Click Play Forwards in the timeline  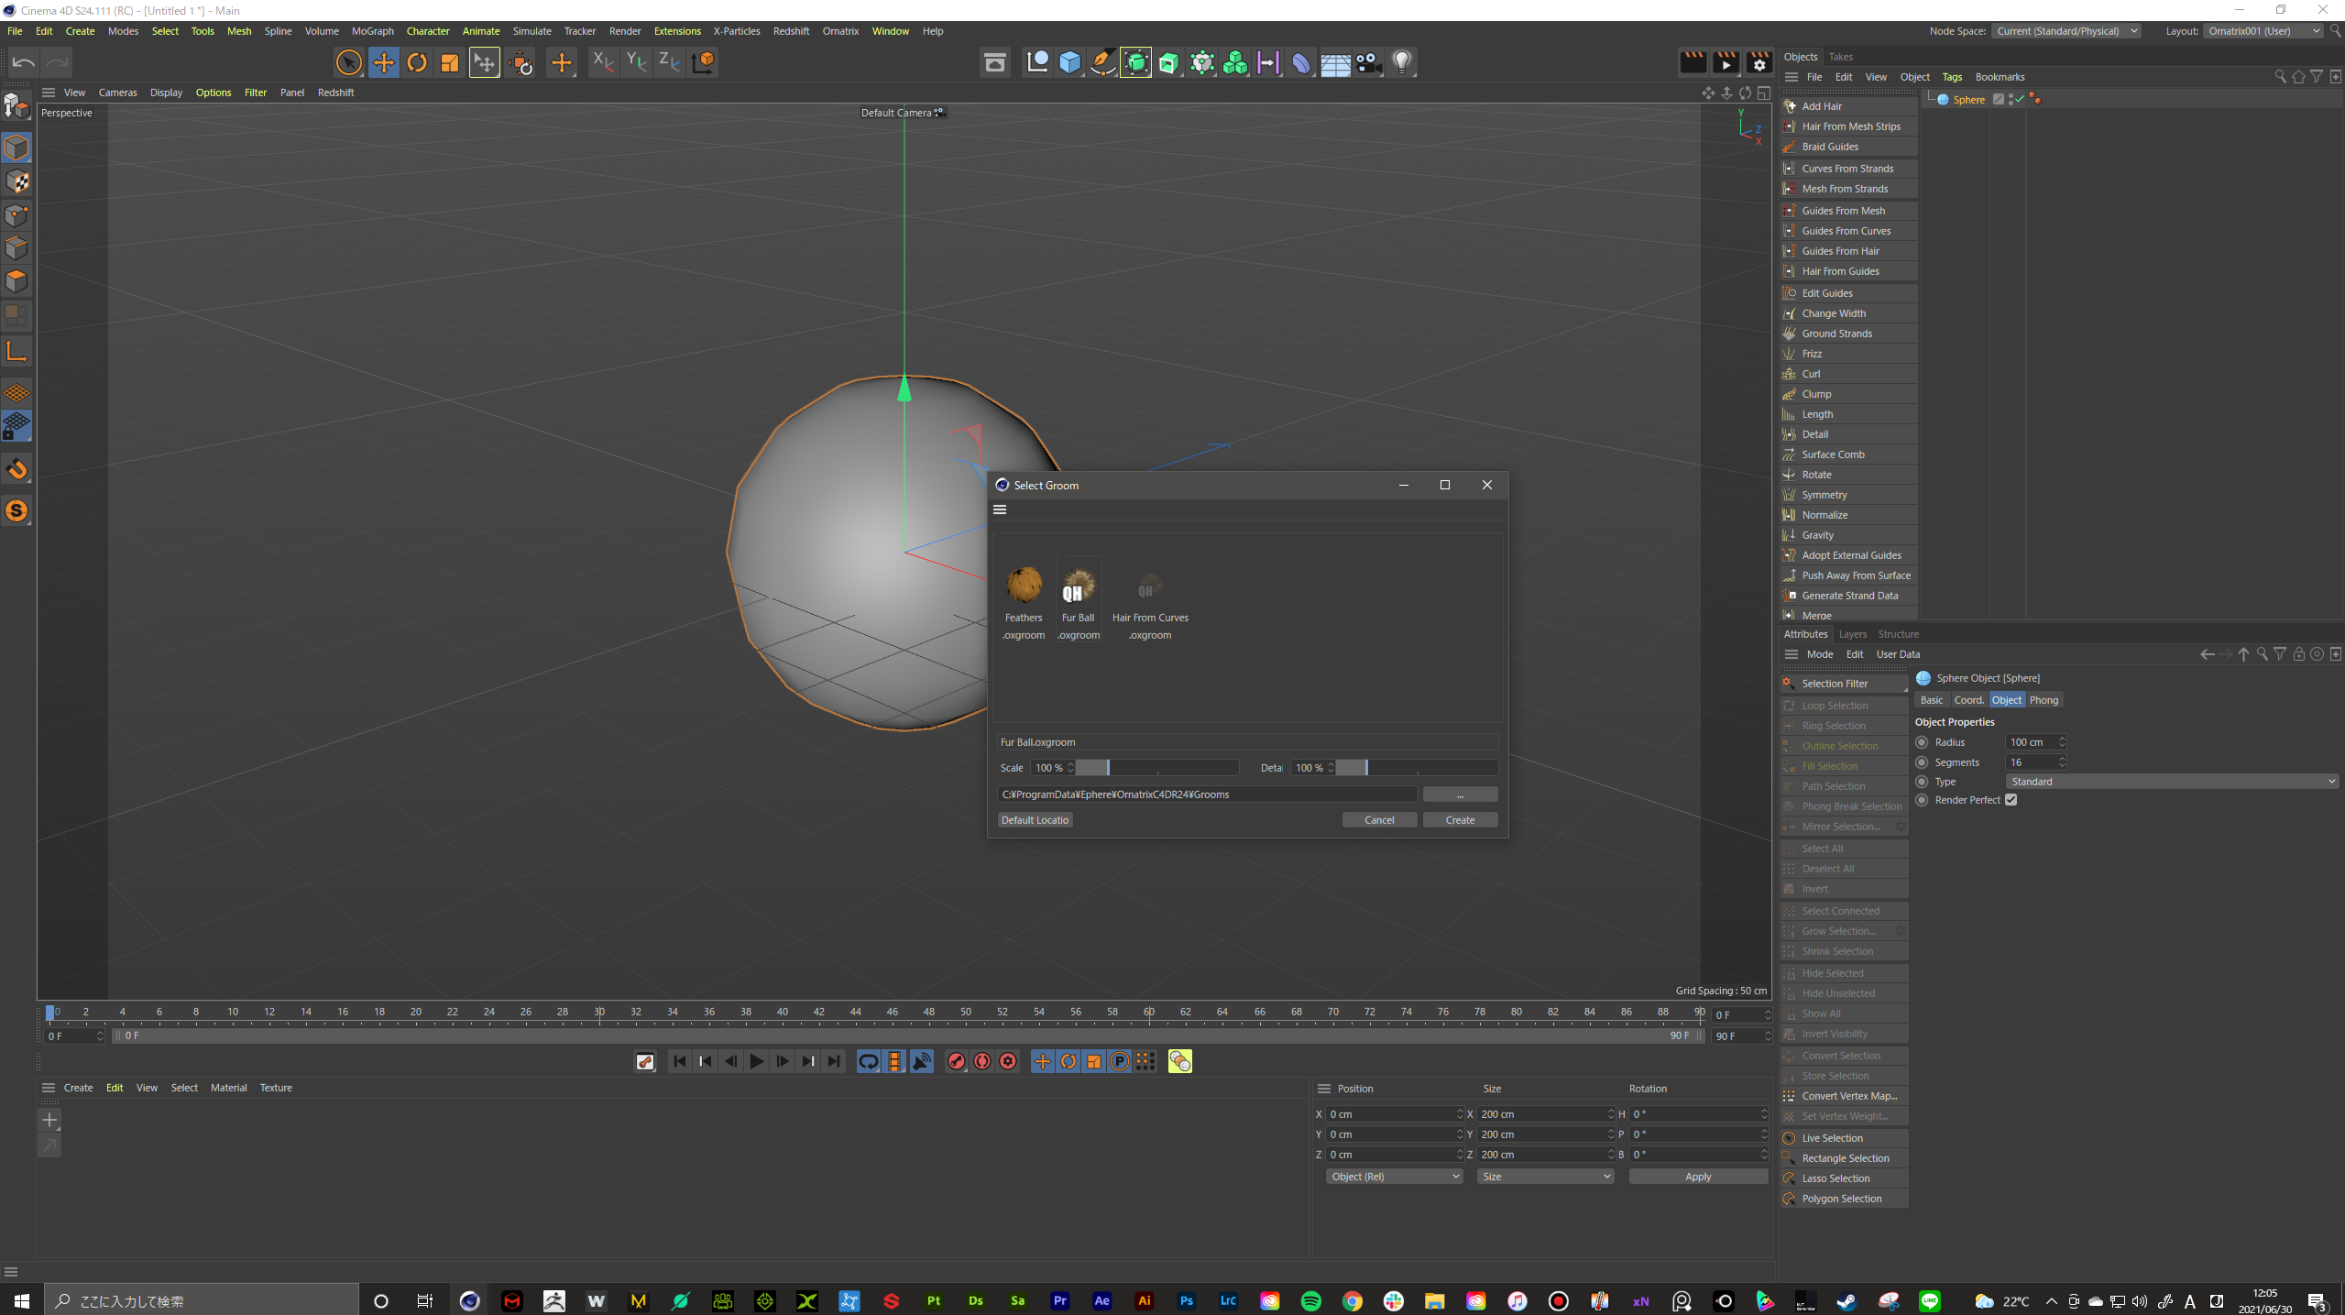756,1061
